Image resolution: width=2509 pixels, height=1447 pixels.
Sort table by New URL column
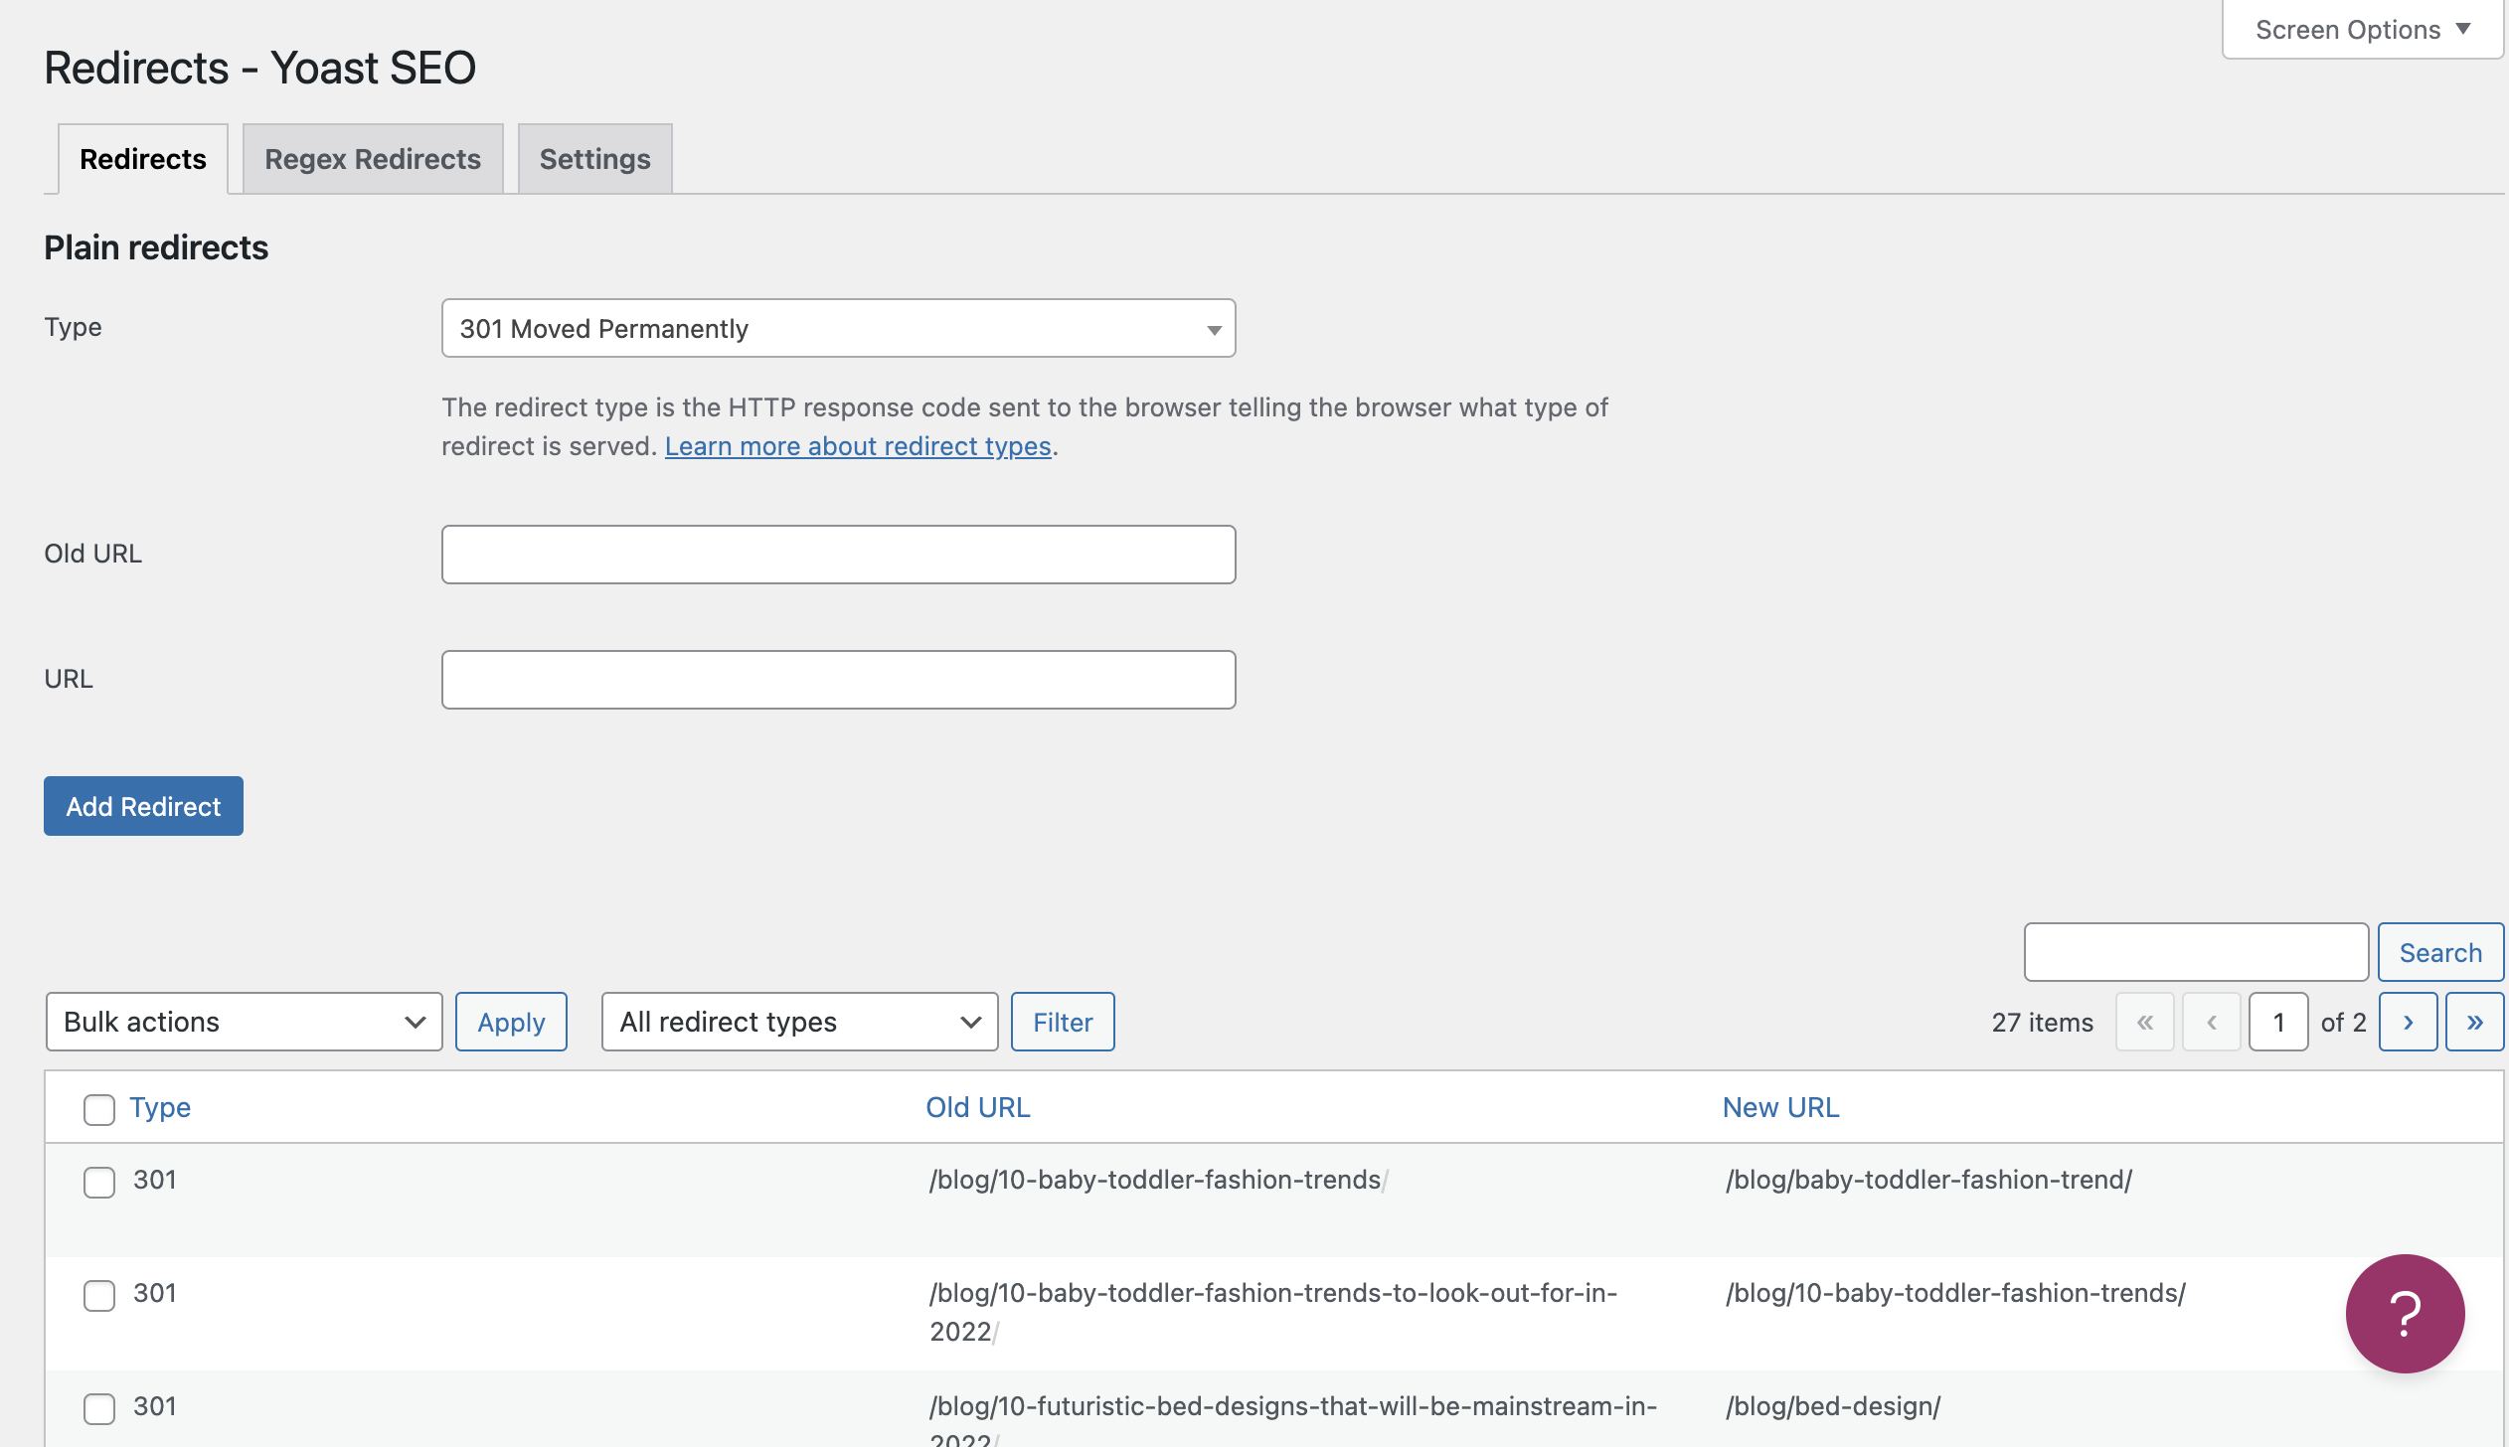(x=1780, y=1107)
